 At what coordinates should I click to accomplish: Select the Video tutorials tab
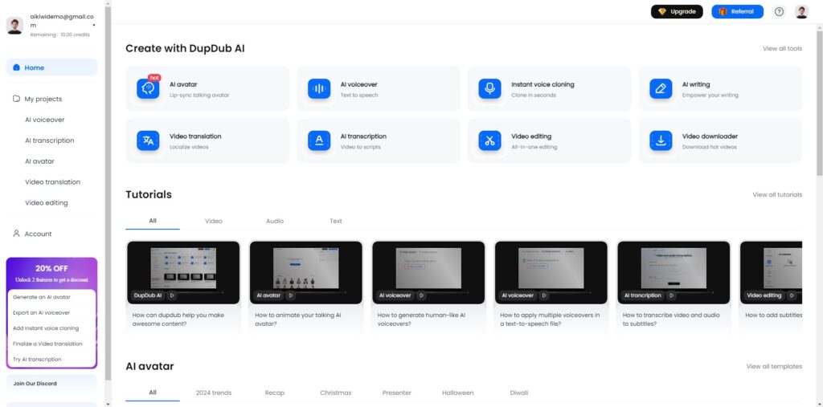(213, 221)
